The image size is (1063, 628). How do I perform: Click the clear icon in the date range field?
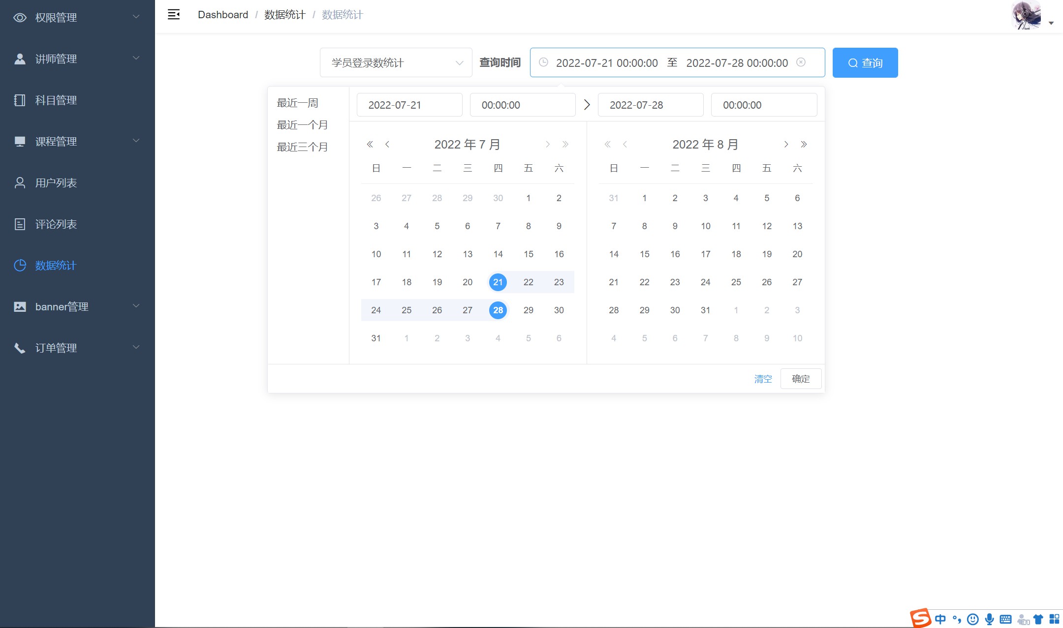click(801, 62)
